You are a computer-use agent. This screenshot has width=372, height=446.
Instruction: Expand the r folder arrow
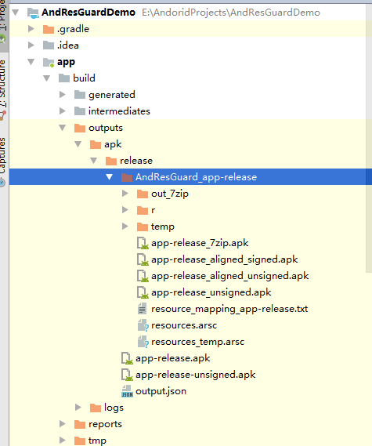point(125,210)
